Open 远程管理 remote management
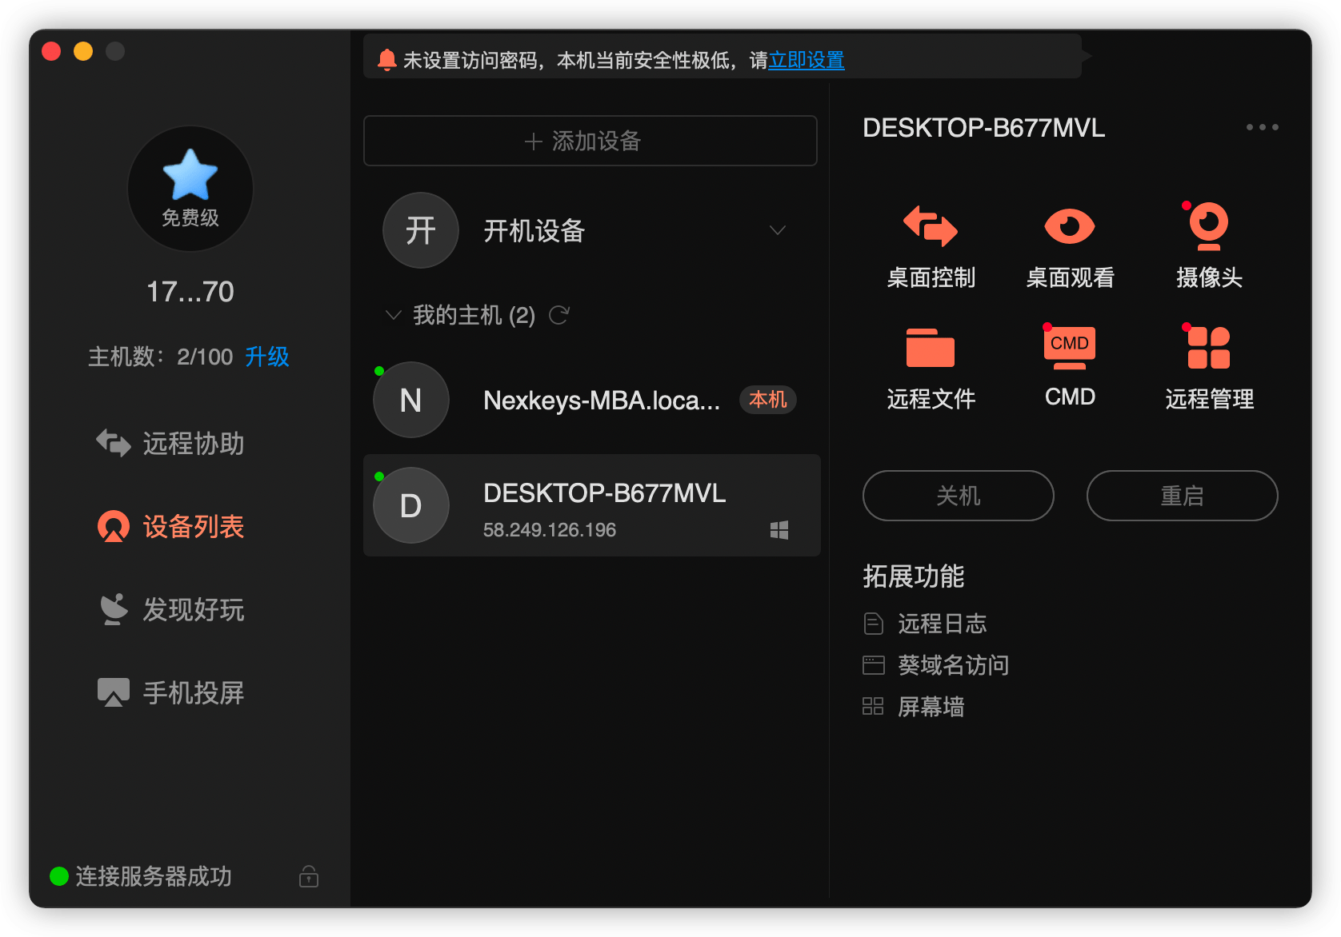Viewport: 1341px width, 937px height. click(x=1209, y=367)
